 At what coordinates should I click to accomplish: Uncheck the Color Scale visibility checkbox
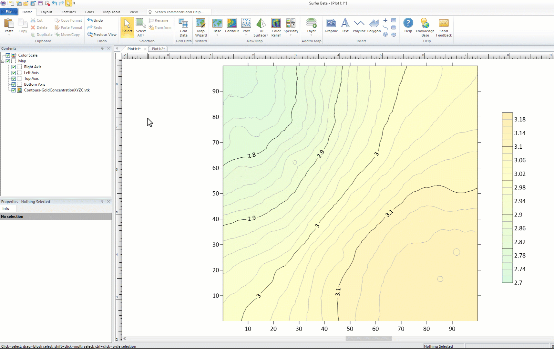8,55
